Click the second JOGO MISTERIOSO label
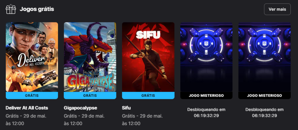This screenshot has width=298, height=130. click(265, 95)
